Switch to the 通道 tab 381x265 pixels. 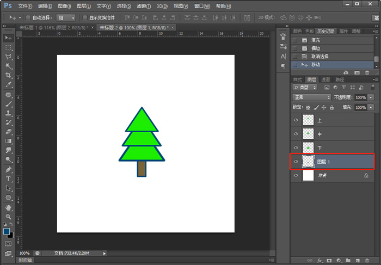click(325, 79)
